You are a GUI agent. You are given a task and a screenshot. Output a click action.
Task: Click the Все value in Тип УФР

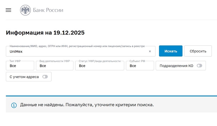coord(13,66)
